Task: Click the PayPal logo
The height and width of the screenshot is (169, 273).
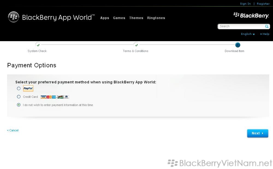Action: coord(28,88)
